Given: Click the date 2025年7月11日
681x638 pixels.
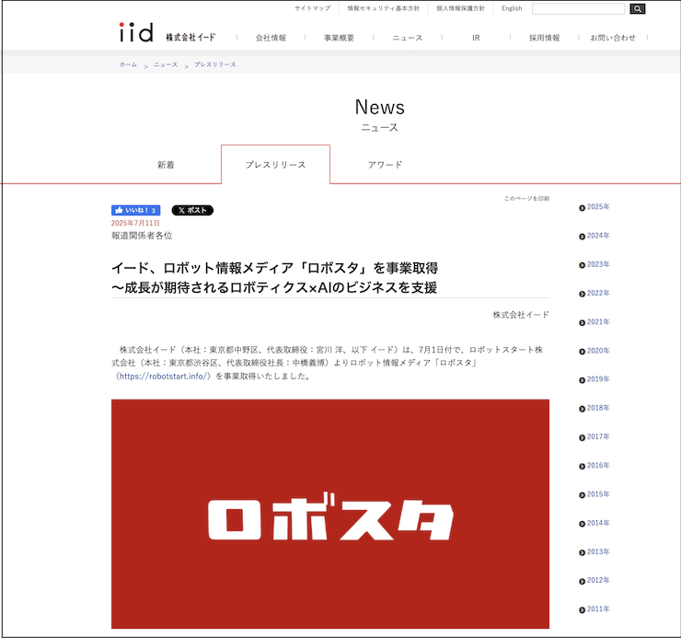Looking at the screenshot, I should tap(135, 223).
